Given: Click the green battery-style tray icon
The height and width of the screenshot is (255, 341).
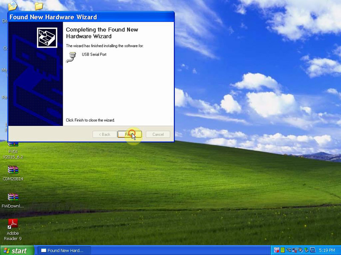Looking at the screenshot, I should coord(283,250).
